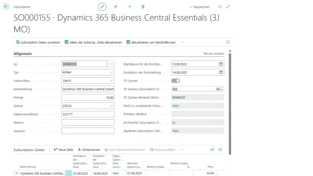Viewport: 313px width, 176px height.
Task: Click line end date 14.06.2025
Action: click(x=100, y=173)
